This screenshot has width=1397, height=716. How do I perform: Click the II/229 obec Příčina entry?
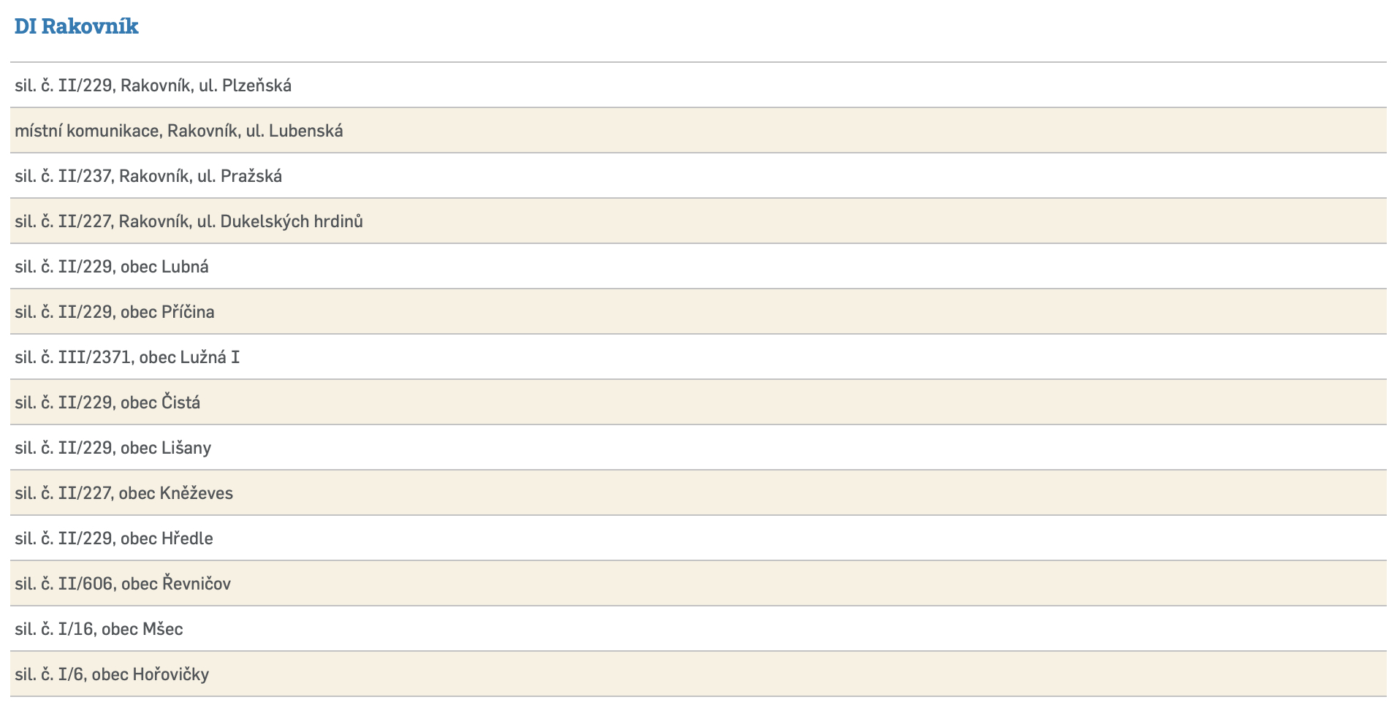tap(115, 312)
